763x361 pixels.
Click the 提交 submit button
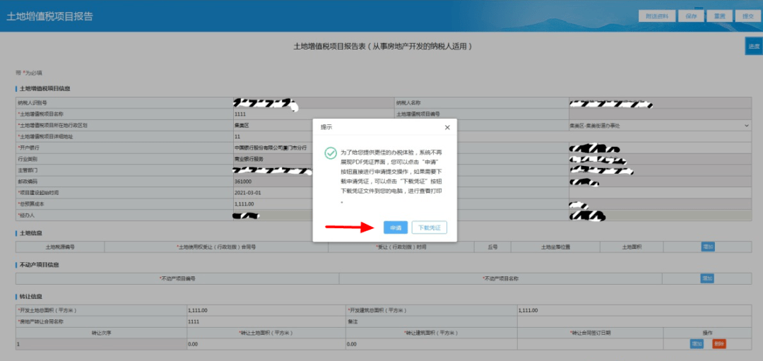748,16
